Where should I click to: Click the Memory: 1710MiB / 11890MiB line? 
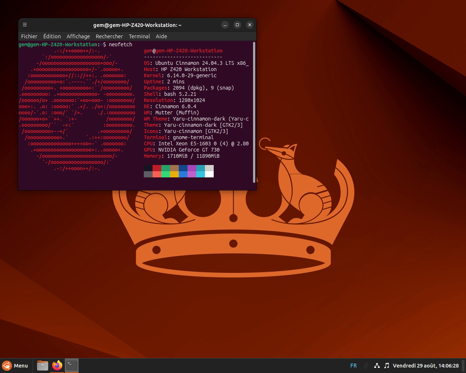[x=182, y=156]
